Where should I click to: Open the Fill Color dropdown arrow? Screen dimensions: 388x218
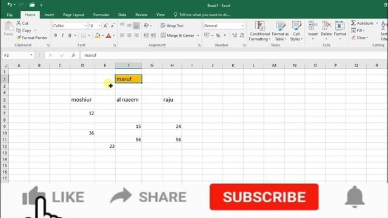coord(103,36)
